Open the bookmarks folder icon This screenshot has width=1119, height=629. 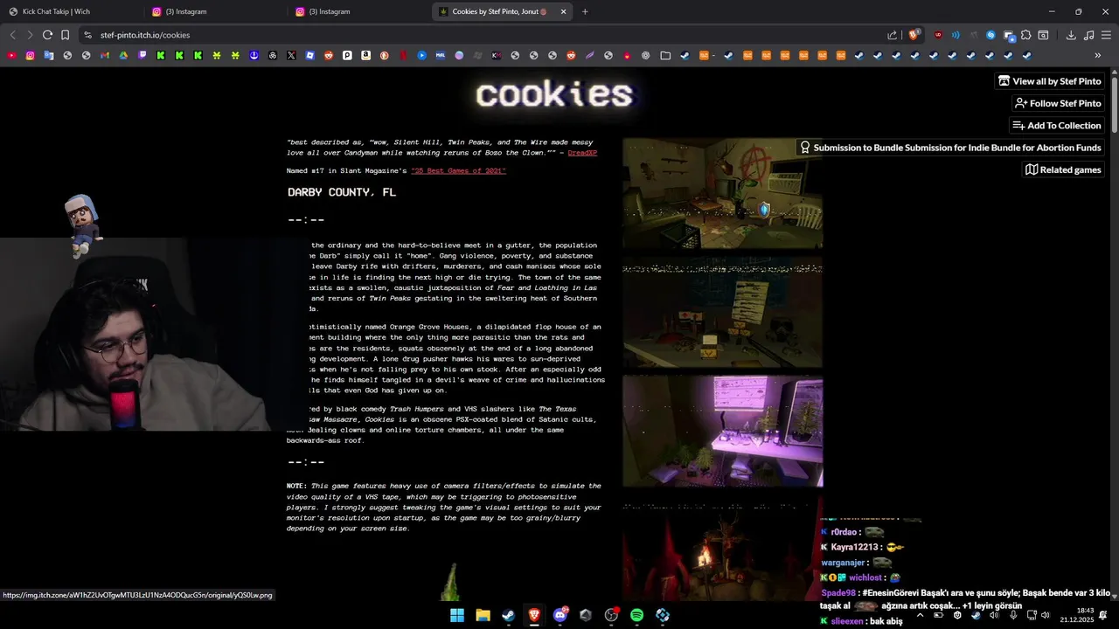coord(665,55)
